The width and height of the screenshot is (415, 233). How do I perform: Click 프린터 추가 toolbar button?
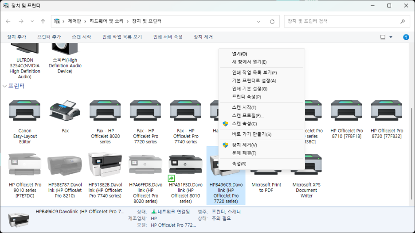click(x=49, y=37)
